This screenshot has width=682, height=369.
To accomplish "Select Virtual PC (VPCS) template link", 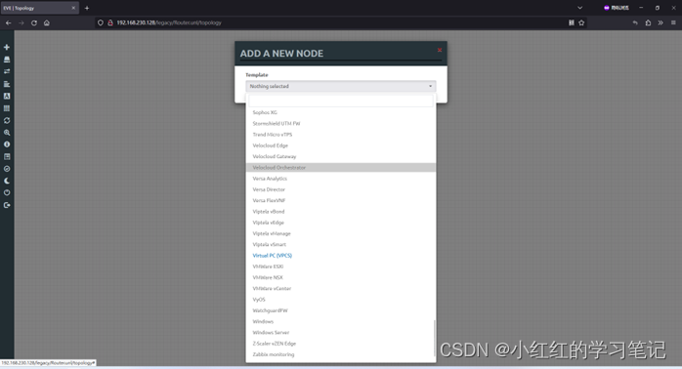I will (x=273, y=256).
